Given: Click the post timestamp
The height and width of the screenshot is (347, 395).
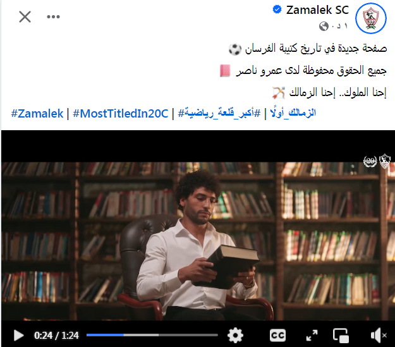Looking at the screenshot, I should click(x=339, y=26).
